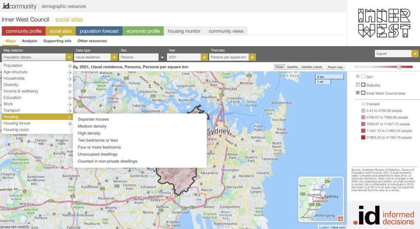Open the Work submenu arrow
Image resolution: width=420 pixels, height=229 pixels.
pyautogui.click(x=69, y=104)
